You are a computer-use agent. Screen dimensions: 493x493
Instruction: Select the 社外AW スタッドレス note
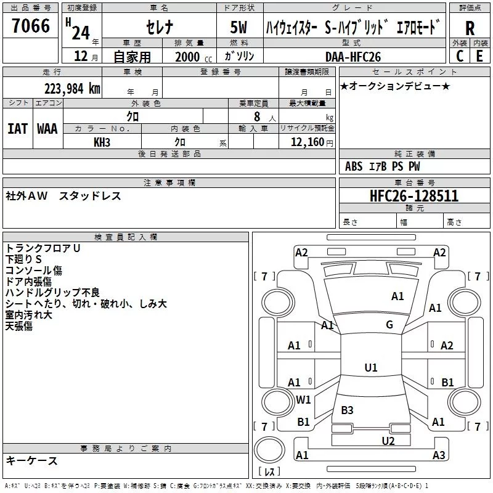[63, 196]
